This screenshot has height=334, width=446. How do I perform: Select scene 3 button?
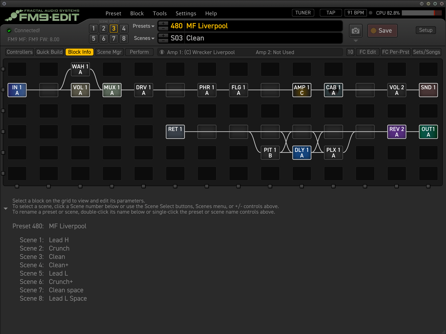click(x=114, y=28)
